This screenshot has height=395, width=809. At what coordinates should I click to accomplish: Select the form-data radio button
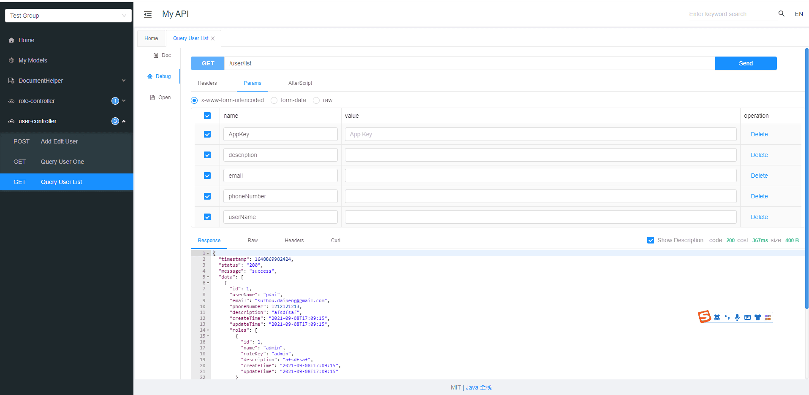coord(274,100)
